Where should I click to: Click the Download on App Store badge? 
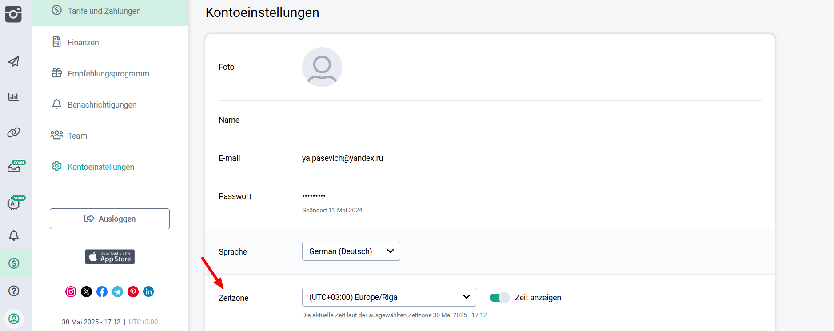pyautogui.click(x=110, y=257)
